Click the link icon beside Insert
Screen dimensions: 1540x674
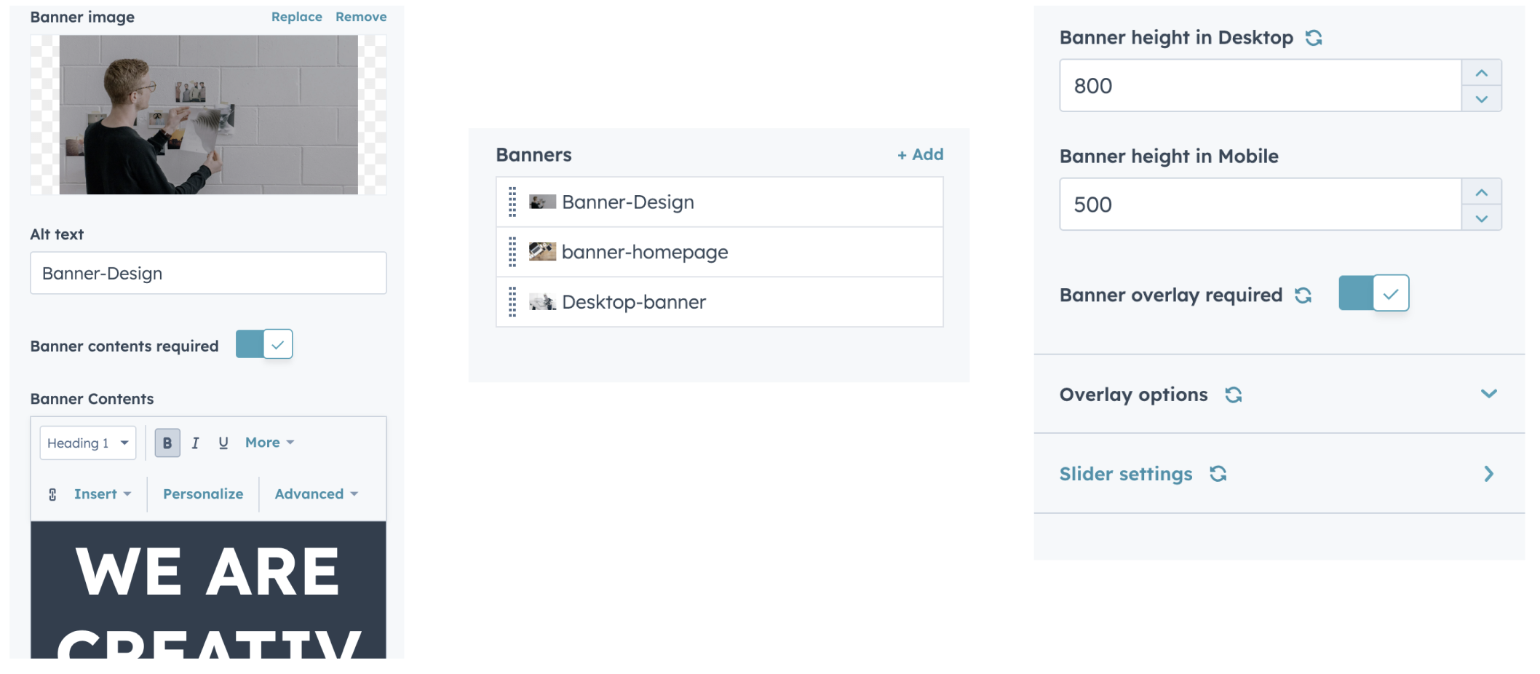[x=52, y=494]
